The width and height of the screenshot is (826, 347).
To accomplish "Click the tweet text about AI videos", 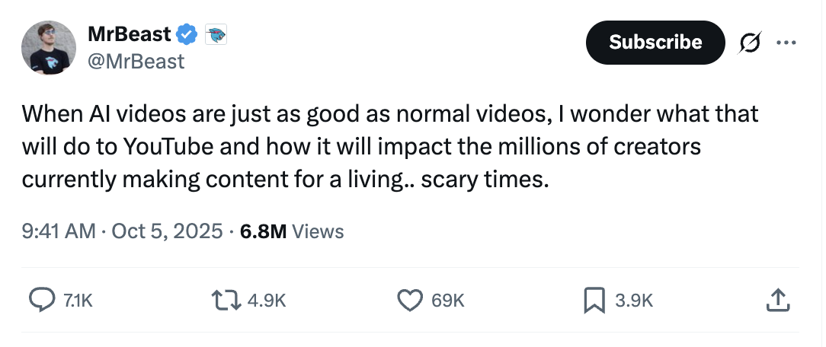I will coord(390,147).
